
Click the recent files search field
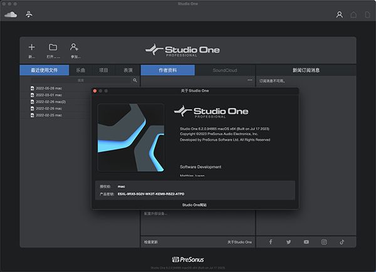[81, 80]
